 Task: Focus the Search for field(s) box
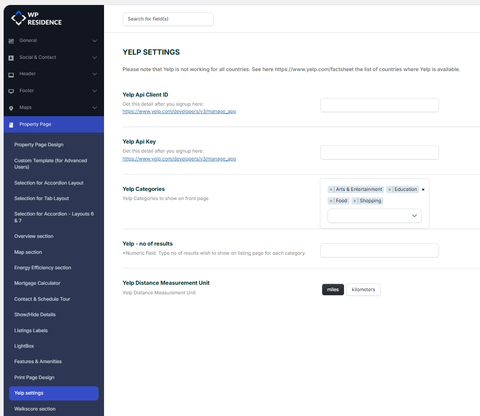[168, 19]
